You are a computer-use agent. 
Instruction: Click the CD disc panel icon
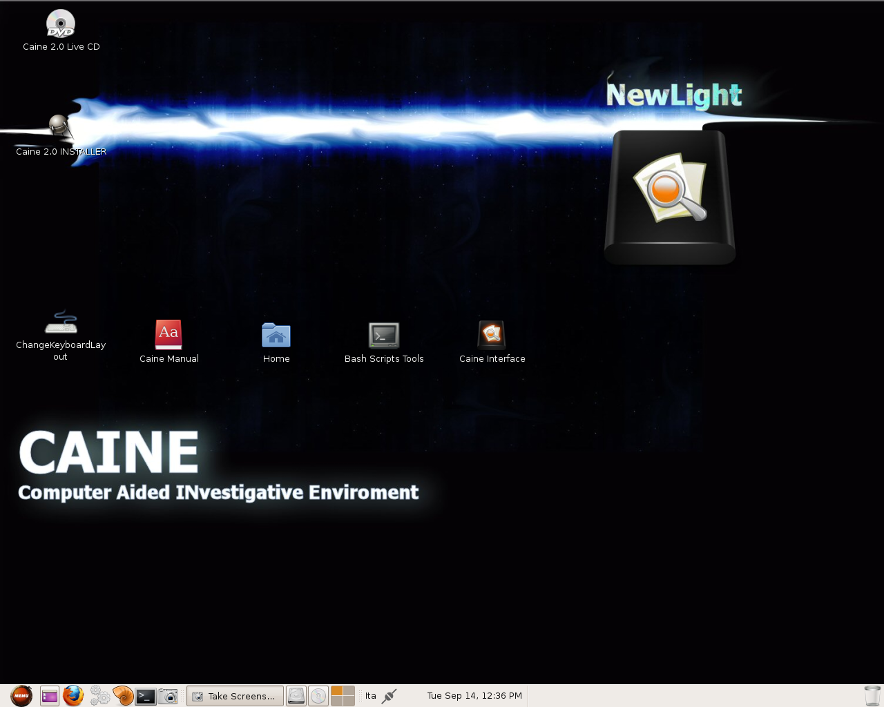coord(318,696)
